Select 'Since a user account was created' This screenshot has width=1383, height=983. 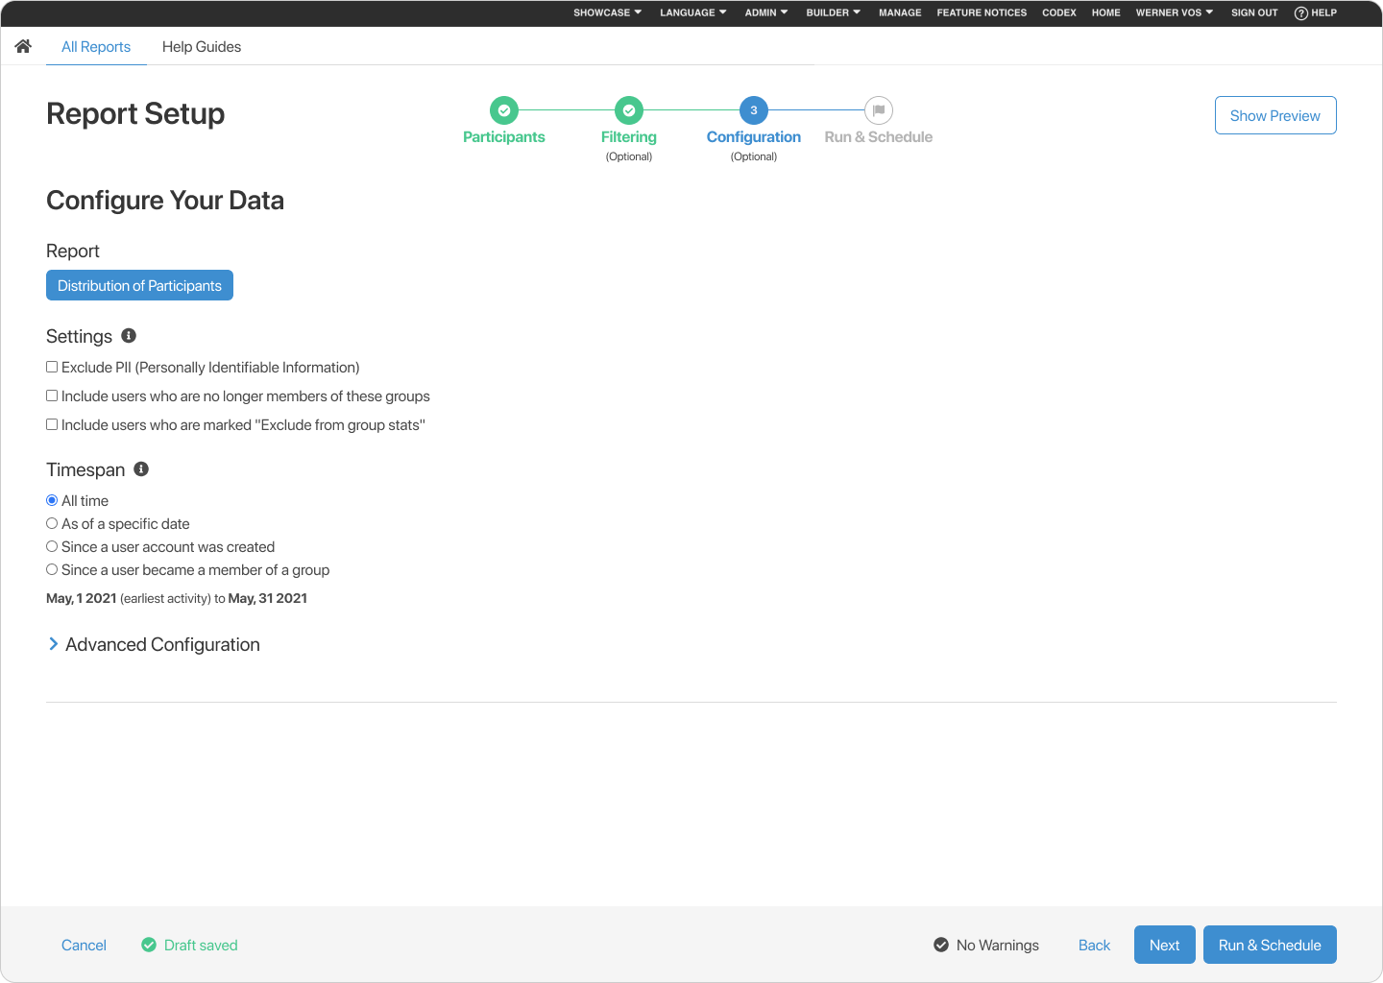(x=52, y=545)
